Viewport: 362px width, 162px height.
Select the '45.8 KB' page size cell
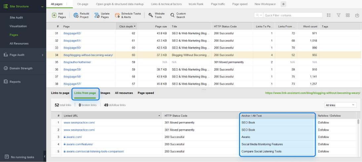(153, 84)
